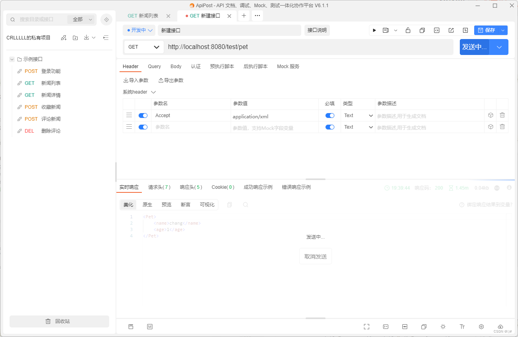The width and height of the screenshot is (518, 337).
Task: Open the Text type dropdown for Accept
Action: click(358, 116)
